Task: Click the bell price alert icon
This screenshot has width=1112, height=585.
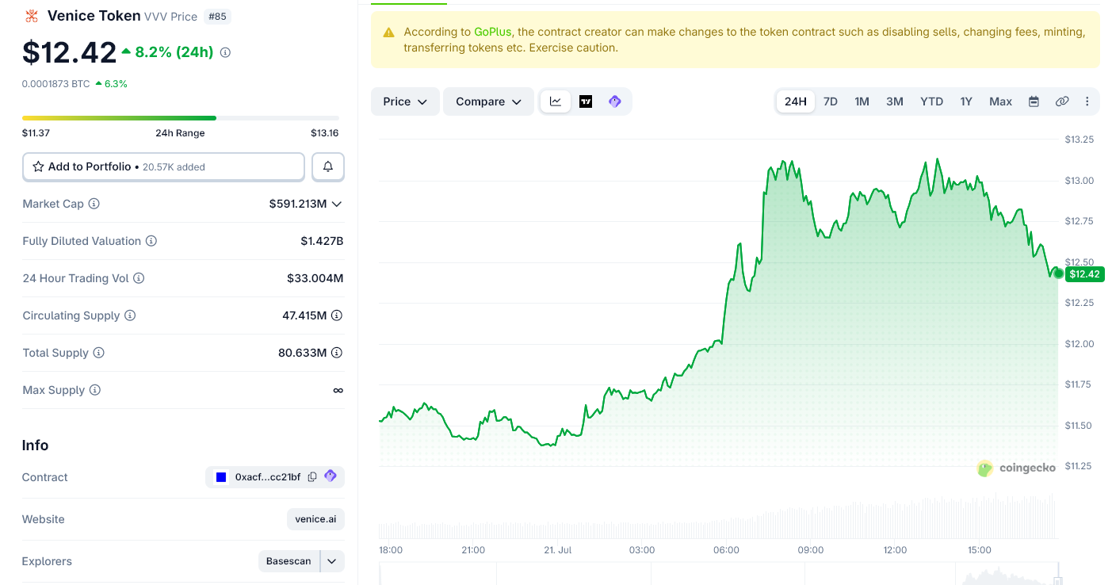Action: tap(328, 166)
